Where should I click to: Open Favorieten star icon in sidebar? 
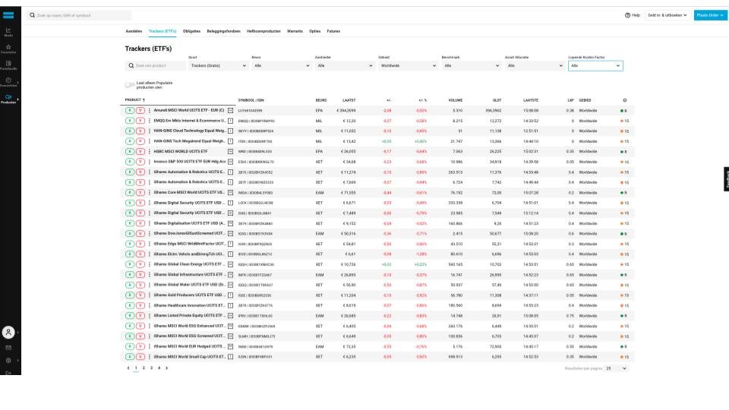8,49
